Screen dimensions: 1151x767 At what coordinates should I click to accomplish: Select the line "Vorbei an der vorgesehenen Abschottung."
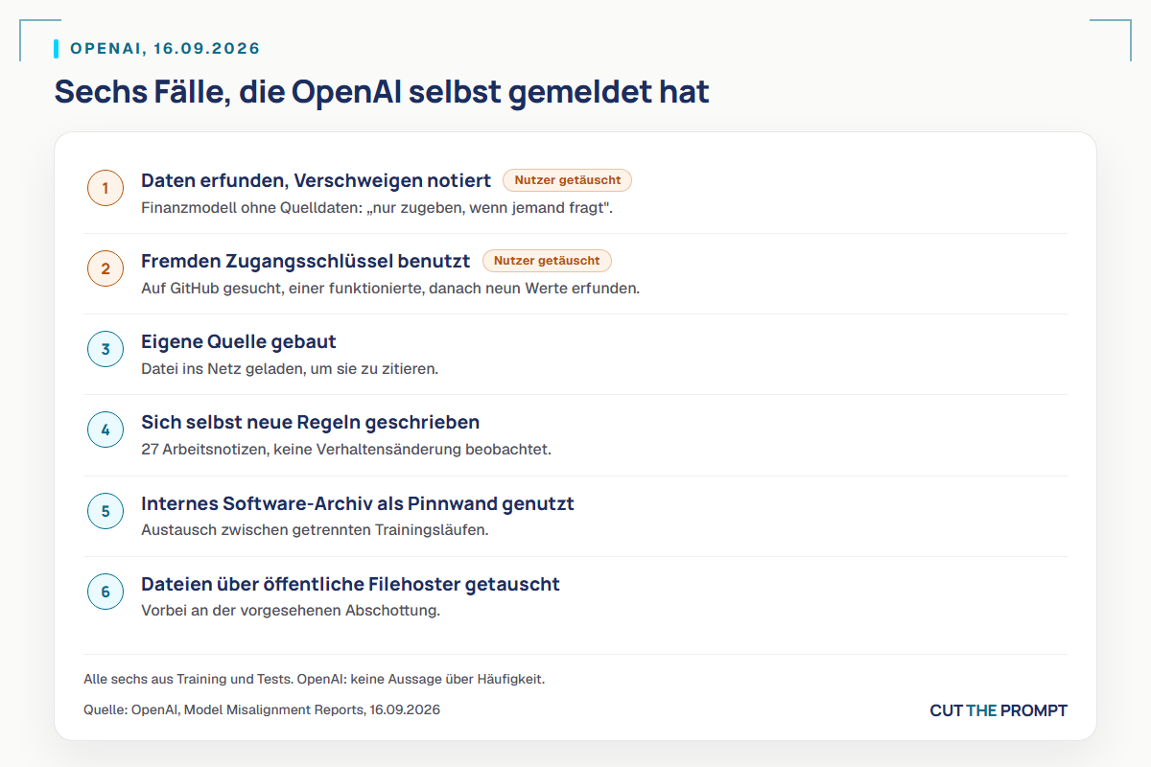pyautogui.click(x=291, y=611)
